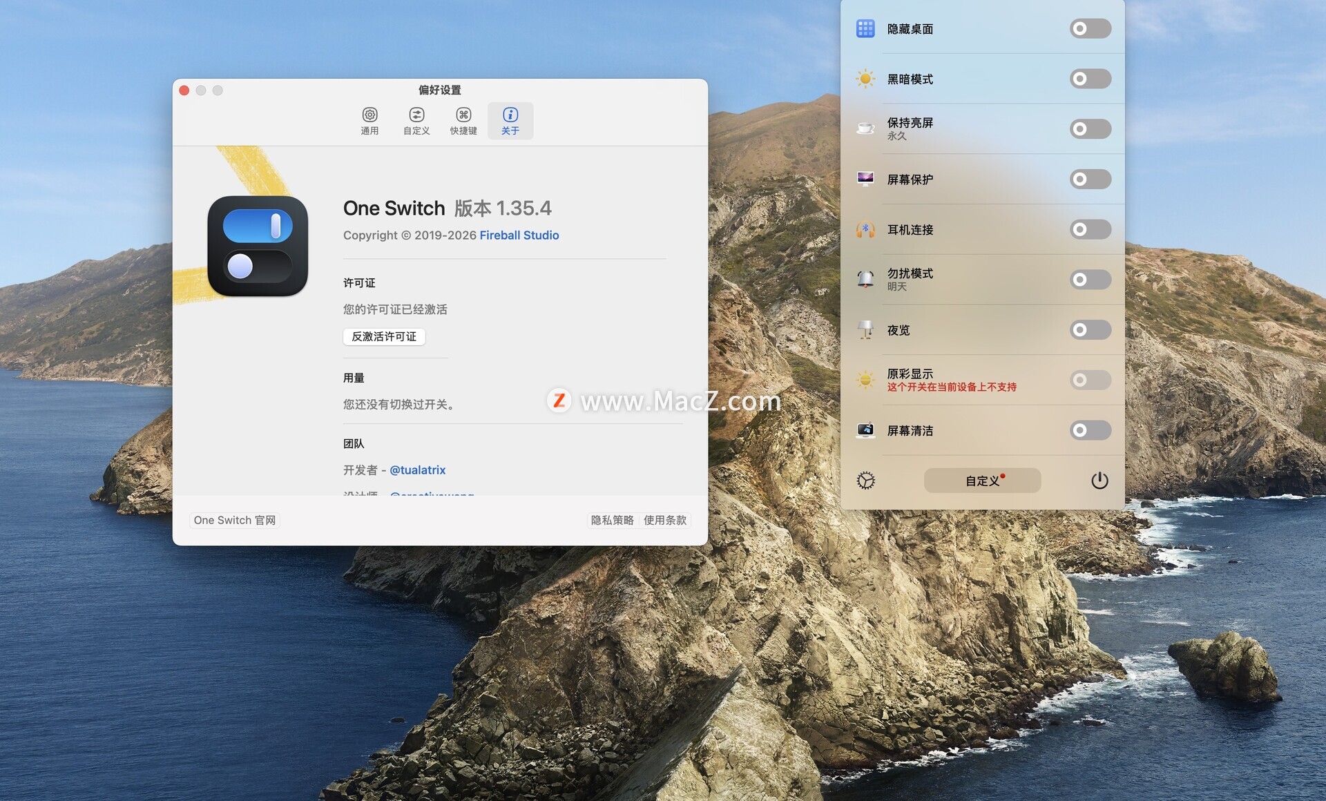Click the power quit icon

point(1099,481)
